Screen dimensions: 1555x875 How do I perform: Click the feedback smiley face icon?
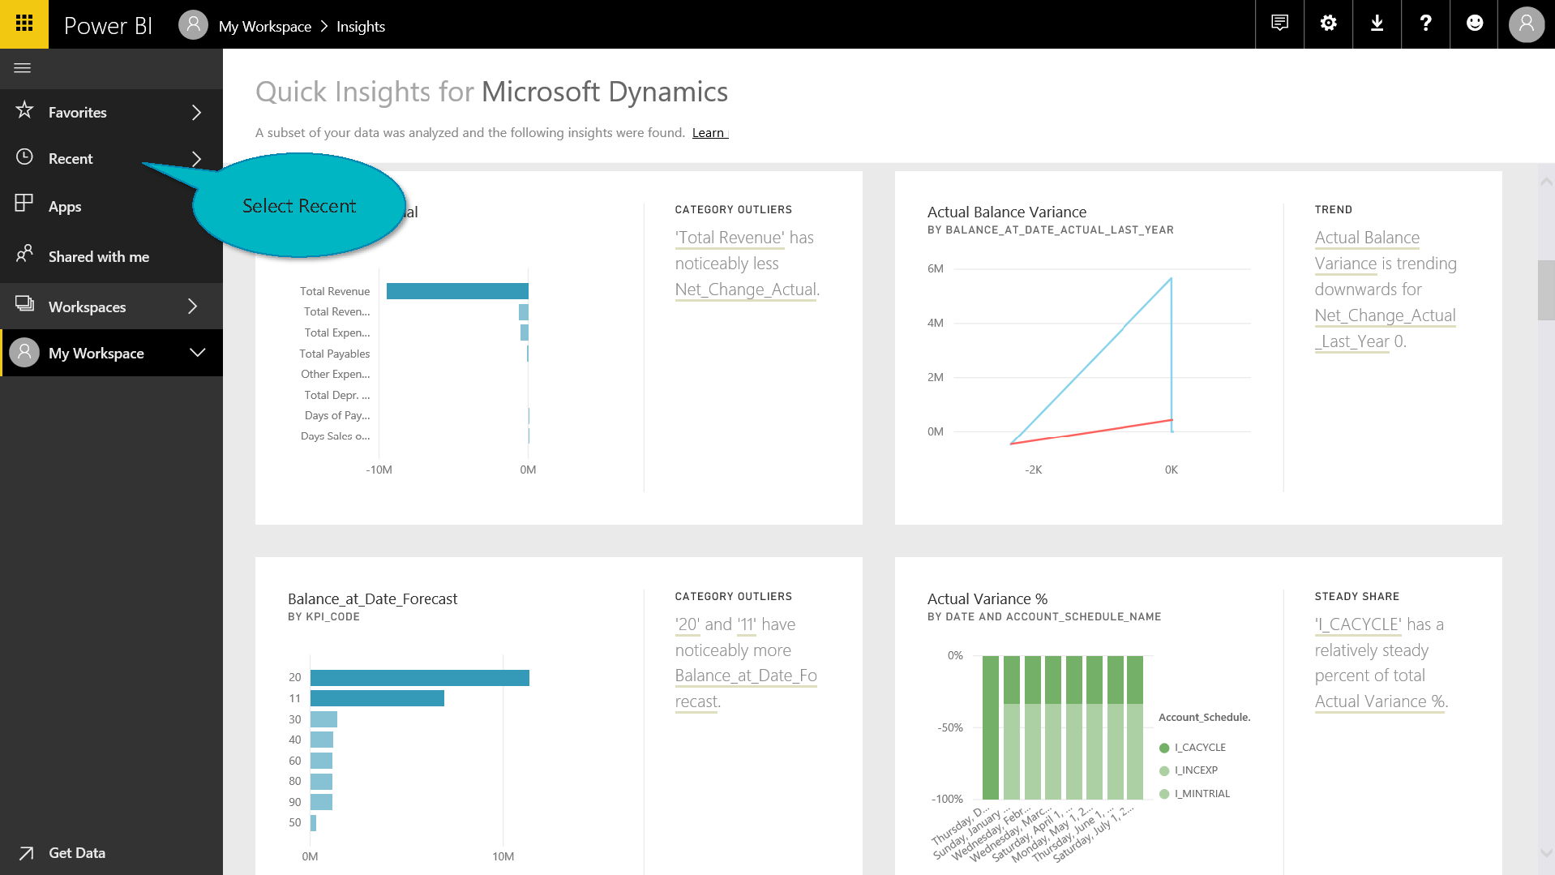point(1475,24)
